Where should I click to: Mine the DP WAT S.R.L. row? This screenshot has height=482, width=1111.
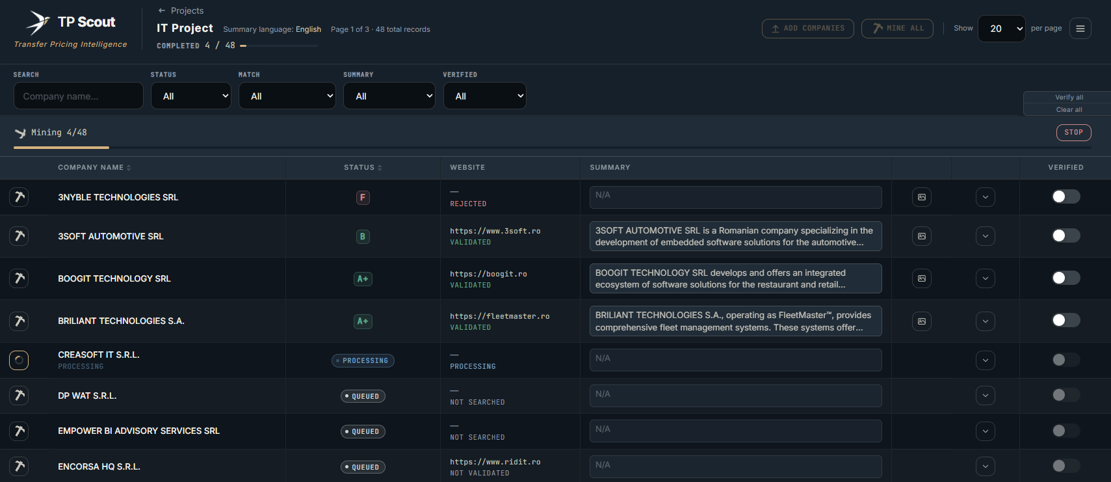pyautogui.click(x=19, y=395)
